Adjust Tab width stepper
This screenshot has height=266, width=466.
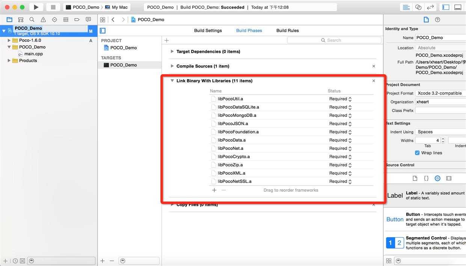[x=443, y=140]
